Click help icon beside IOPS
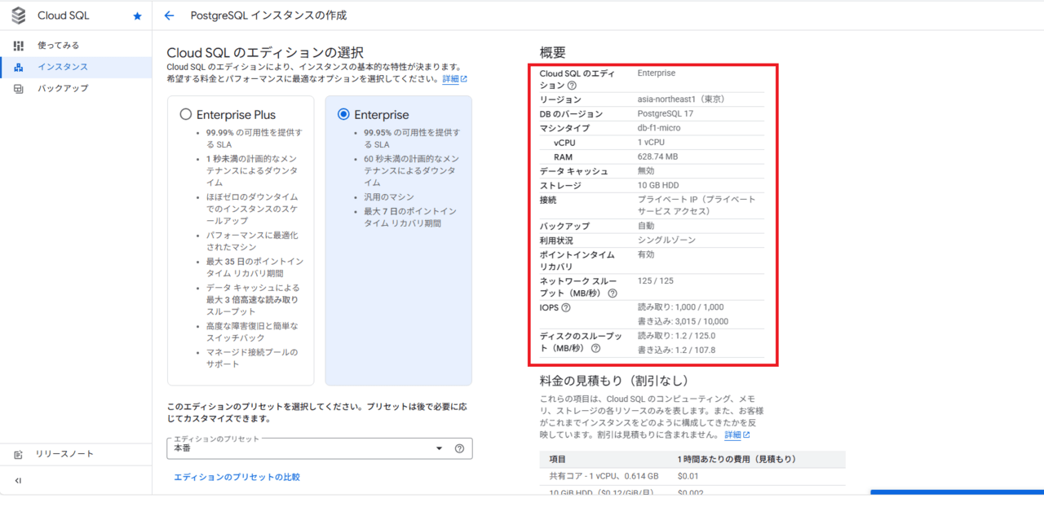This screenshot has height=516, width=1044. pyautogui.click(x=566, y=307)
